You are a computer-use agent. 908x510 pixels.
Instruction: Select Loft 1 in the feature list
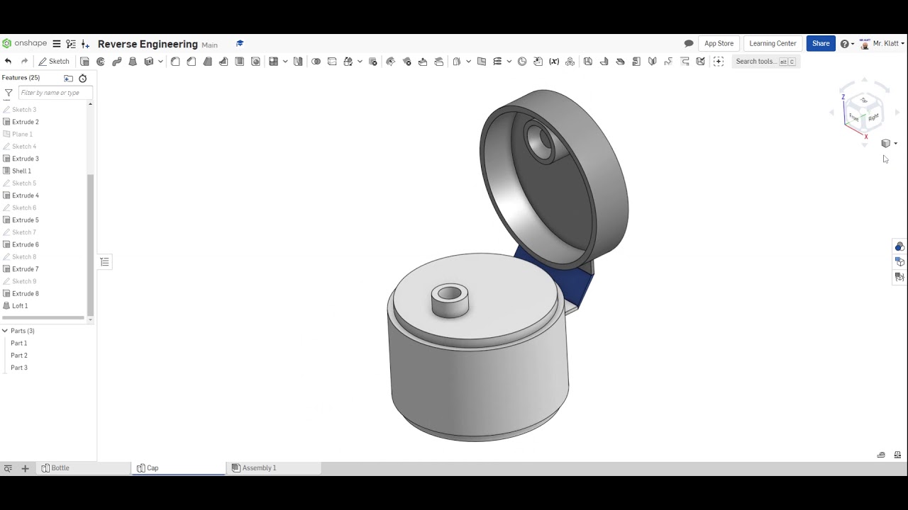pyautogui.click(x=20, y=306)
